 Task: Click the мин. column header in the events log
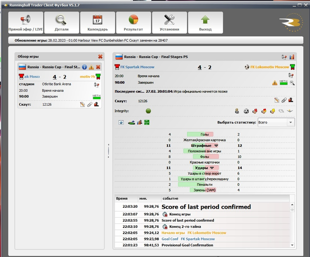149,198
